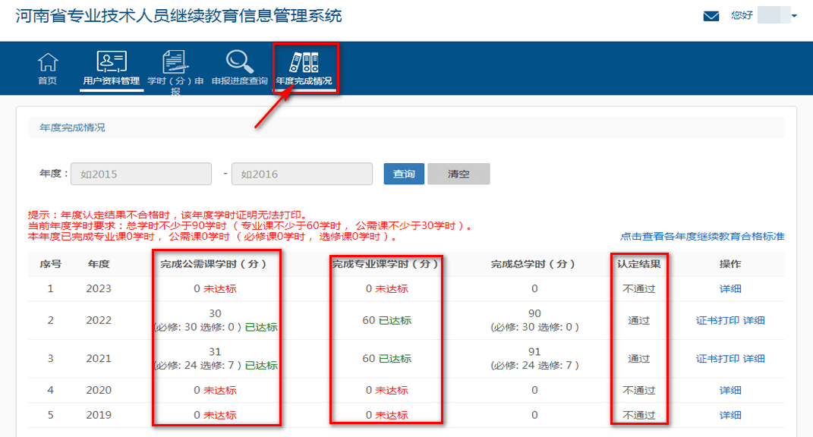The image size is (813, 437).
Task: Click the 清空 clear button
Action: (458, 174)
